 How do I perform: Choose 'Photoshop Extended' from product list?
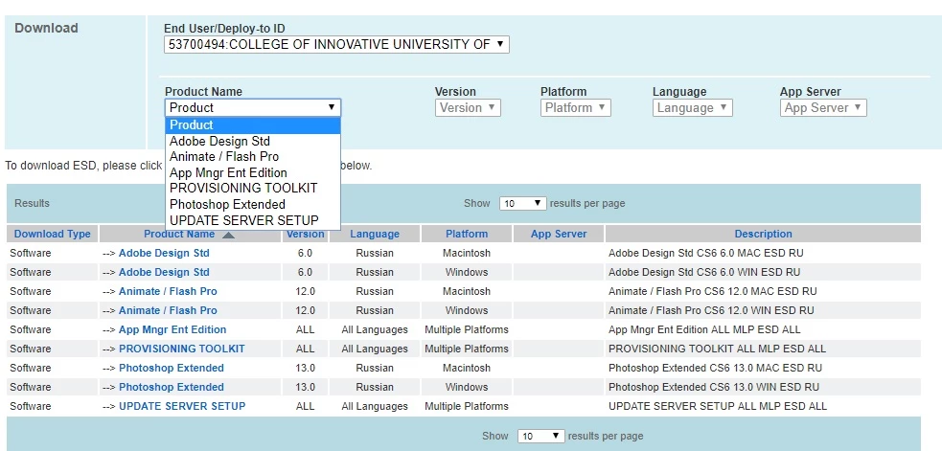click(253, 204)
